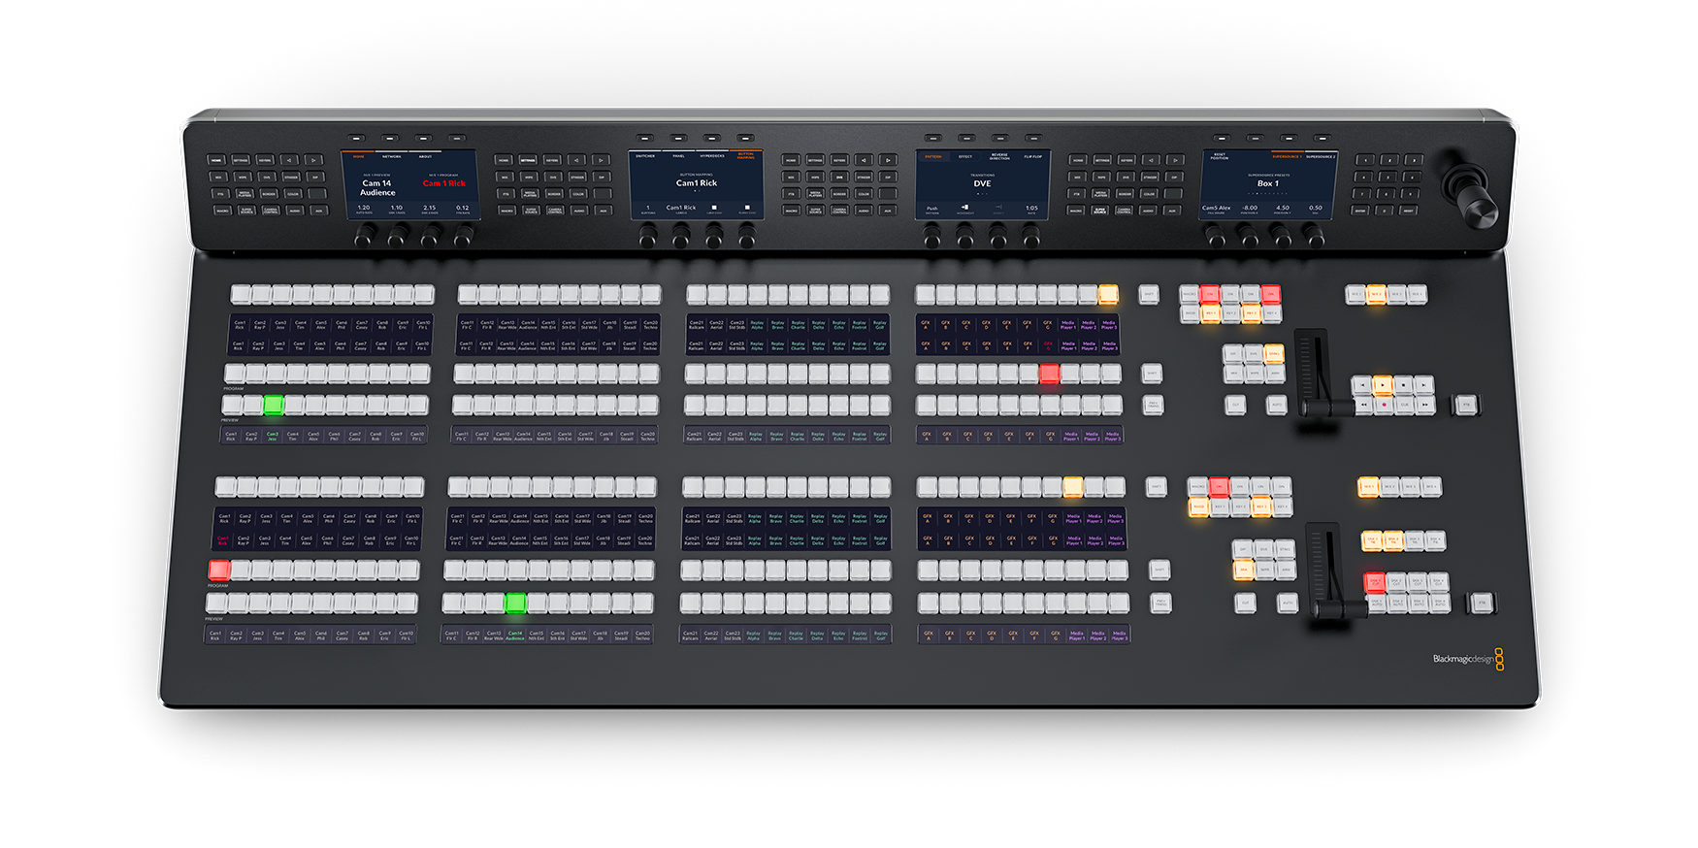This screenshot has width=1698, height=848.
Task: Open the NETWORK tab on the first screen
Action: point(391,156)
